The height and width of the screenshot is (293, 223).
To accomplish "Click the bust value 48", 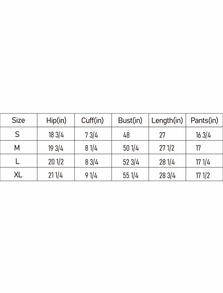I will click(x=126, y=135).
